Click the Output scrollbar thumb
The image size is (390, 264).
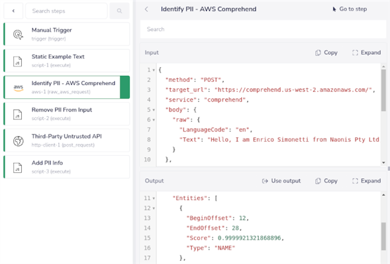point(383,236)
